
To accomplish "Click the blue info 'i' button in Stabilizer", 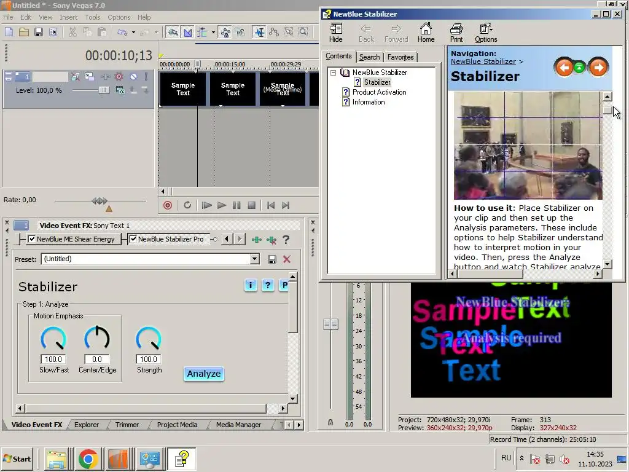I will point(251,285).
